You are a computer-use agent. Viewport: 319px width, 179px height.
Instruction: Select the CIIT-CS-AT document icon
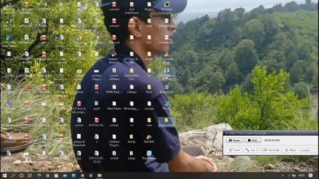96,157
